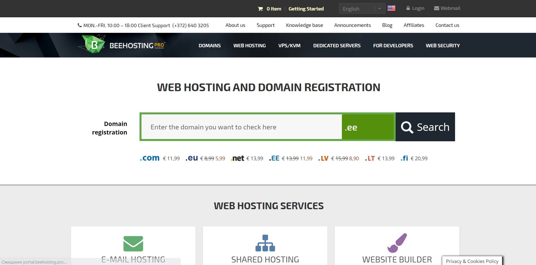
Task: Open the Affiliates page
Action: (x=414, y=25)
